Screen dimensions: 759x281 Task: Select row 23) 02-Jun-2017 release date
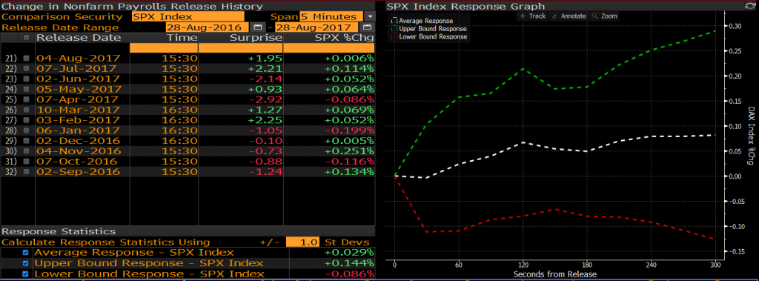(78, 79)
